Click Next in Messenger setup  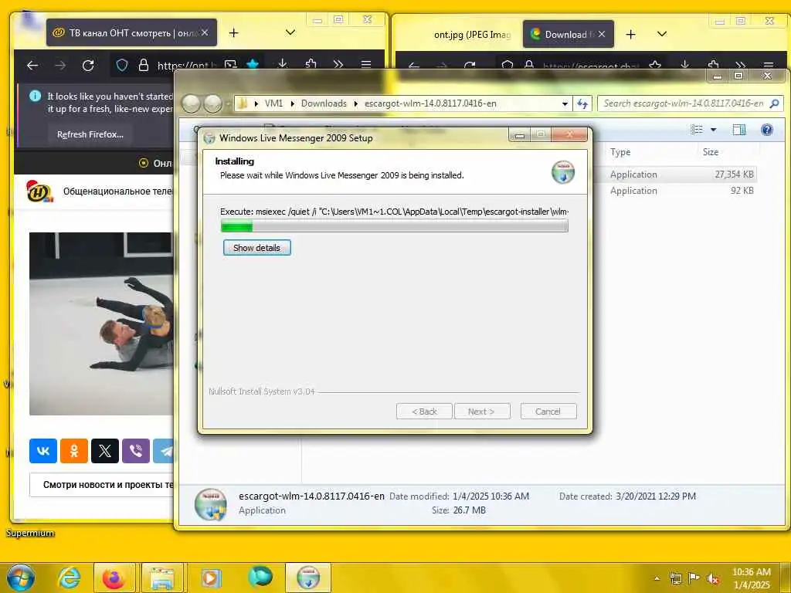482,412
